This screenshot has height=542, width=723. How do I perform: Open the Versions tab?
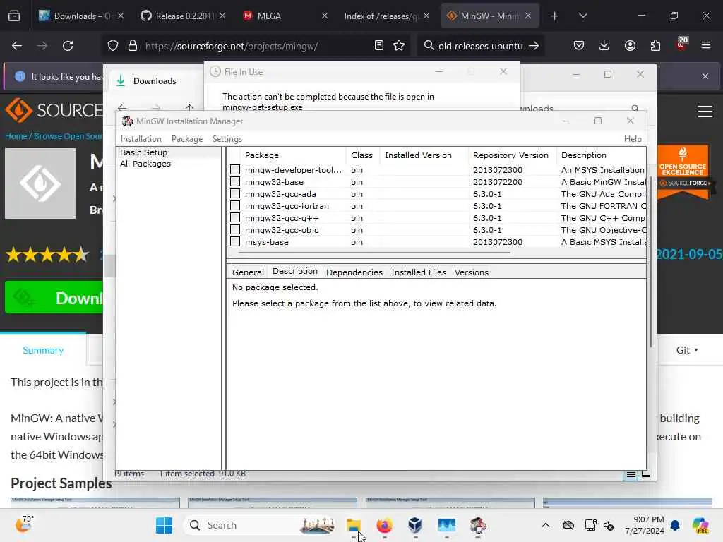pyautogui.click(x=471, y=272)
